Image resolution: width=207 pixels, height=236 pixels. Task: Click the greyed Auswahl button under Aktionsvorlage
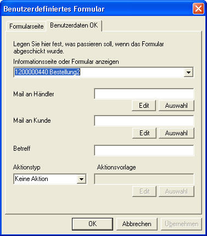[x=176, y=191]
